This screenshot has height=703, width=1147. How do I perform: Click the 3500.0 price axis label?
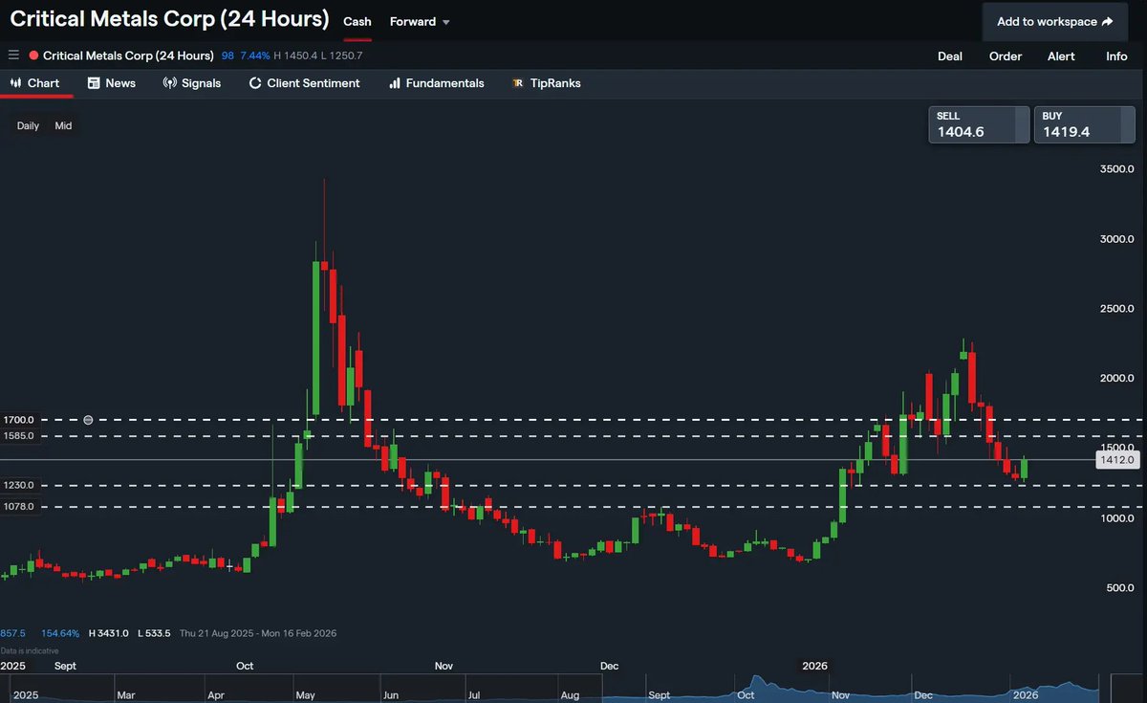coord(1117,168)
